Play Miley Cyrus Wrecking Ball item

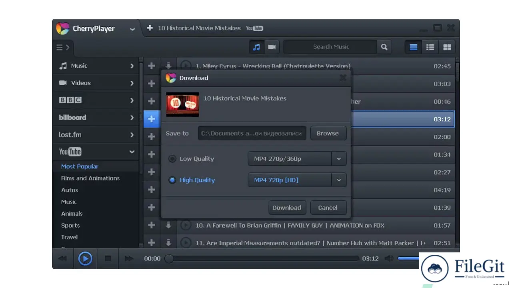186,66
